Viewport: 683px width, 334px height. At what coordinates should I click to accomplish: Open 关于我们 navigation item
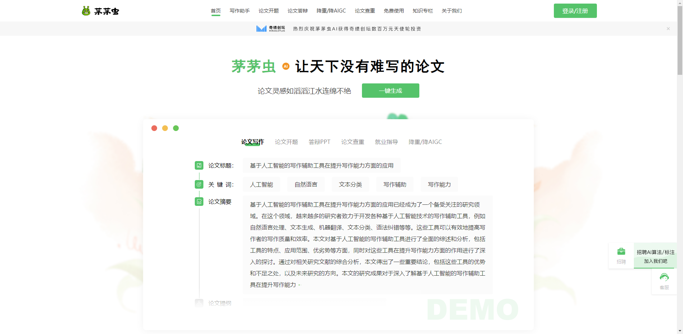tap(452, 11)
